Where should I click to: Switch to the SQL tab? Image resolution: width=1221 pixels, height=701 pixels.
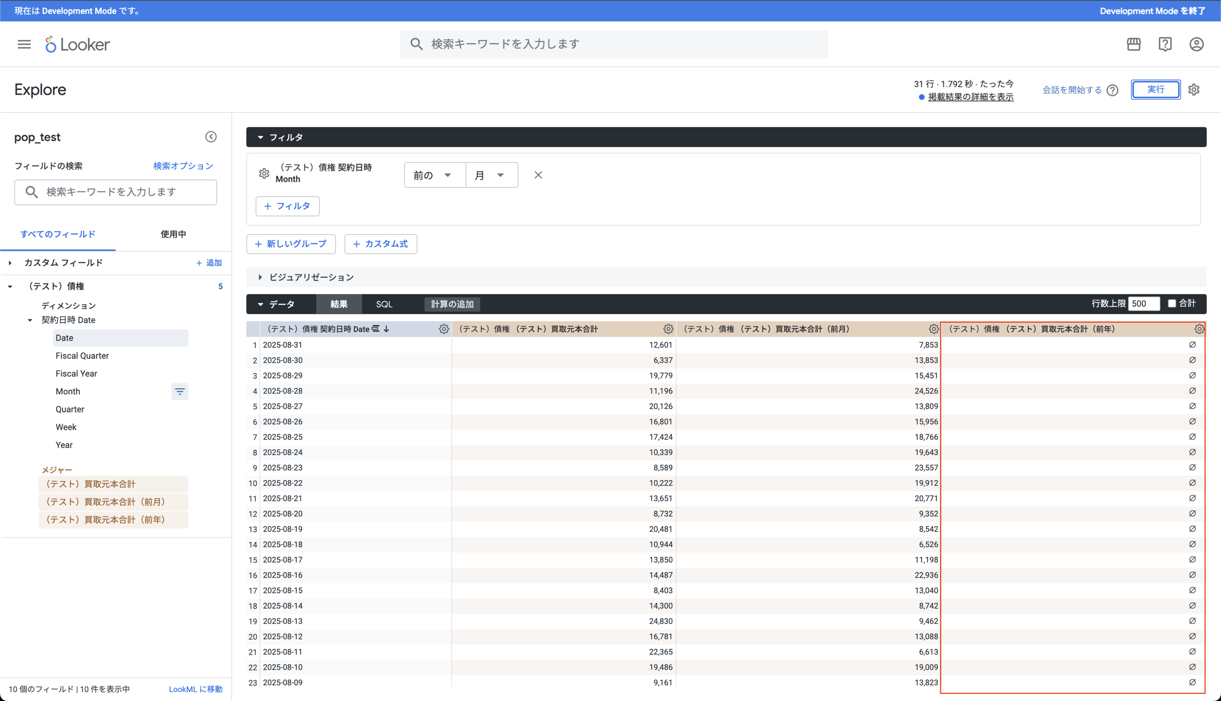click(x=384, y=304)
